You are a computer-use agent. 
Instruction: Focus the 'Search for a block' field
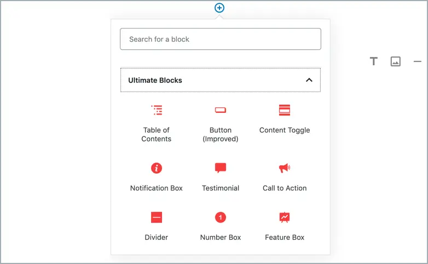[x=220, y=39]
